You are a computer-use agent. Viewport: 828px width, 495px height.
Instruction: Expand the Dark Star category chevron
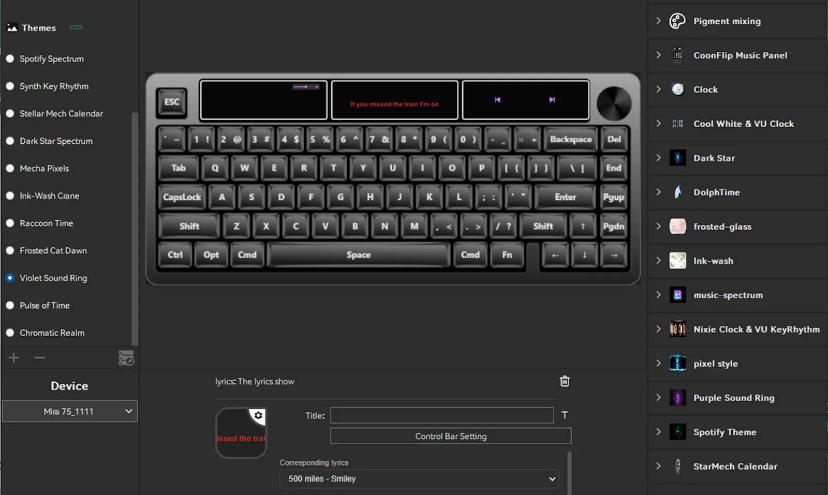click(x=658, y=158)
